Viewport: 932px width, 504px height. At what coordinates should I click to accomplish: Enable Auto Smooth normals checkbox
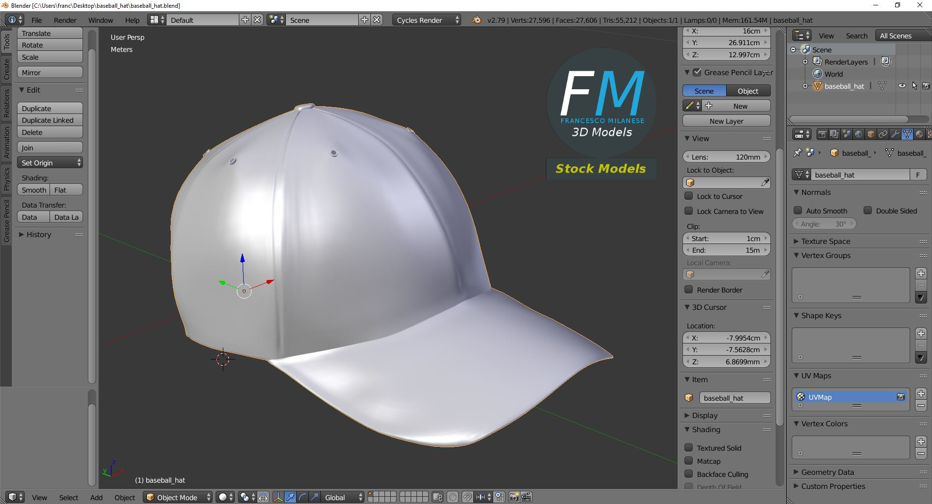click(x=798, y=211)
